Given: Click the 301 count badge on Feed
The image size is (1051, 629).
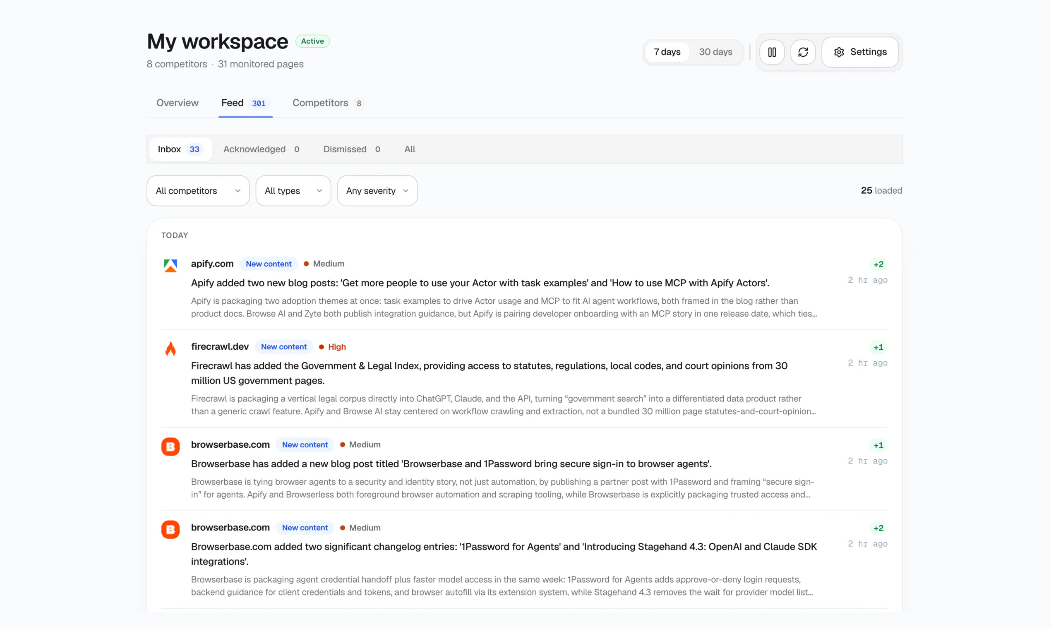Looking at the screenshot, I should pos(259,103).
